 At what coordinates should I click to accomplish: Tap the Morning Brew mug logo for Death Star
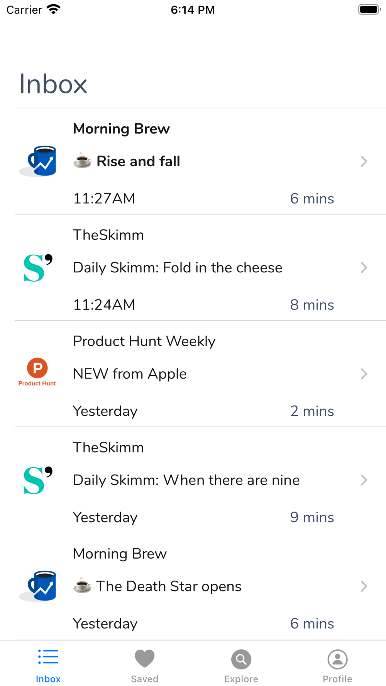point(37,586)
